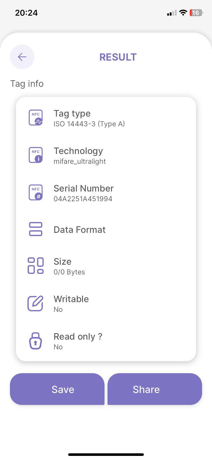Tap the Read only ? label
This screenshot has width=212, height=460.
pyautogui.click(x=78, y=337)
